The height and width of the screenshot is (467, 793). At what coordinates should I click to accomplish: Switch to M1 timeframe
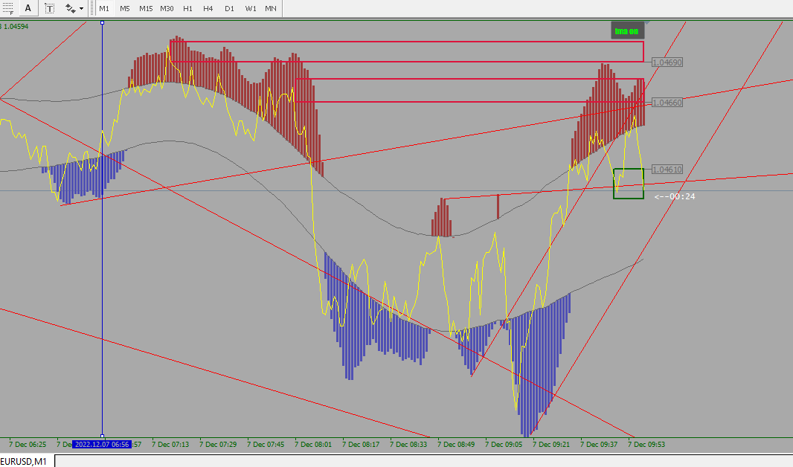[103, 8]
